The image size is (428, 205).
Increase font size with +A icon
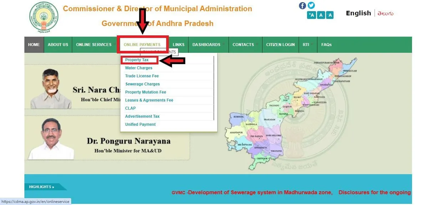tap(312, 15)
